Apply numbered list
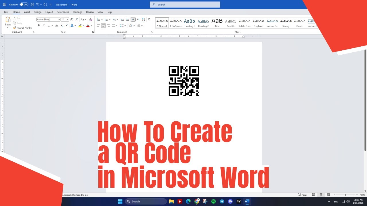 106,19
